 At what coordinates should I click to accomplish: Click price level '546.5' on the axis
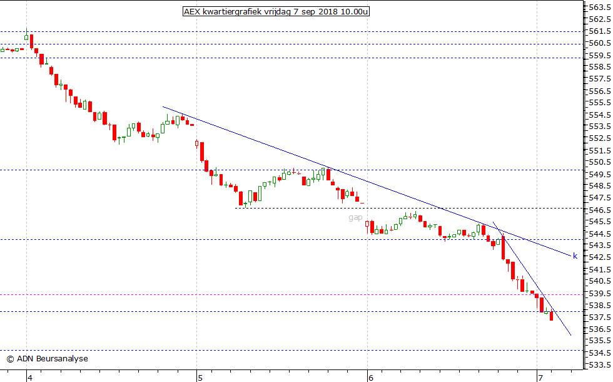tap(600, 210)
